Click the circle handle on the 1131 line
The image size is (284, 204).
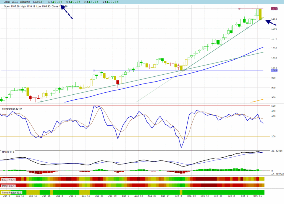(x=239, y=9)
